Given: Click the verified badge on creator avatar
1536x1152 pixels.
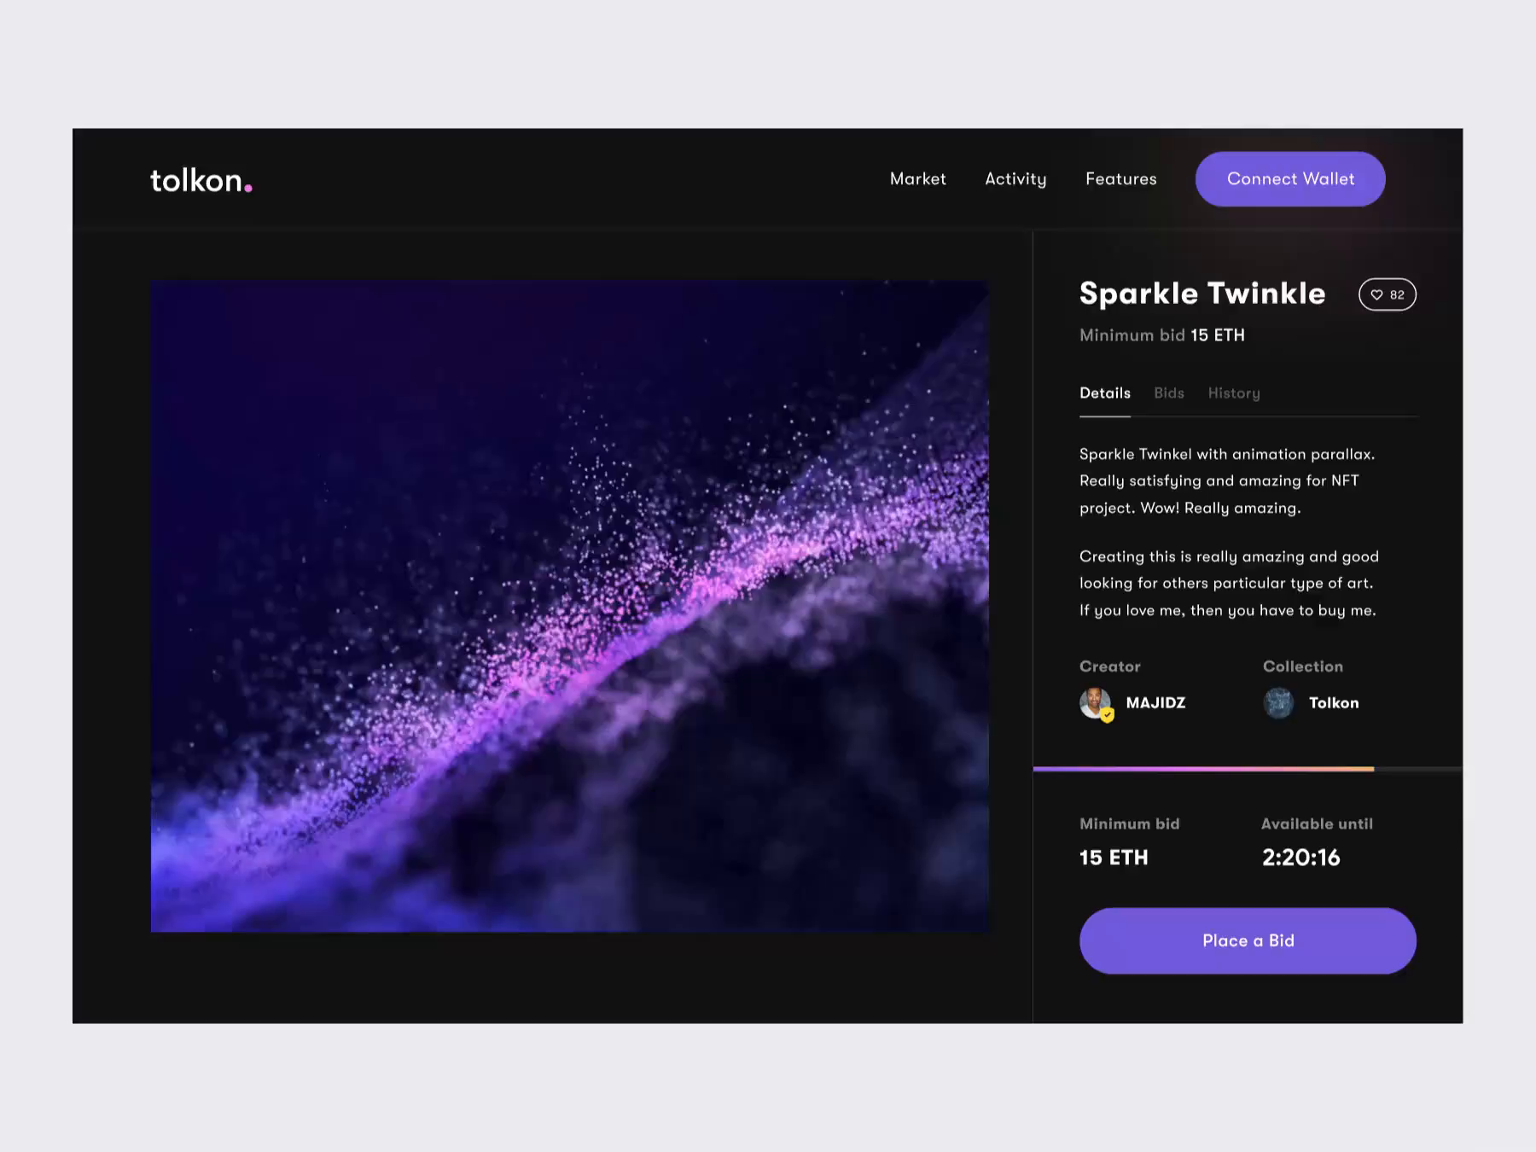Looking at the screenshot, I should point(1107,715).
